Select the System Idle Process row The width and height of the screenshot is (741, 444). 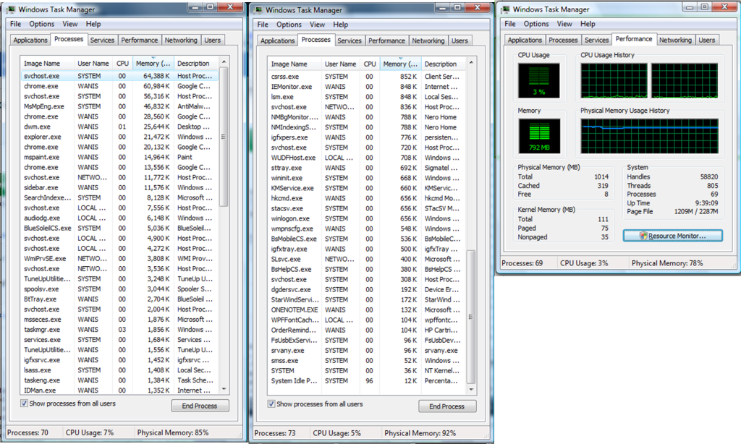367,380
